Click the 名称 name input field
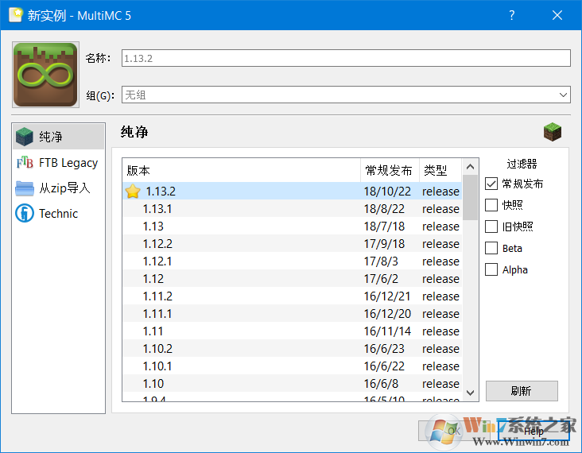Viewport: 582px width, 453px height. coord(345,58)
